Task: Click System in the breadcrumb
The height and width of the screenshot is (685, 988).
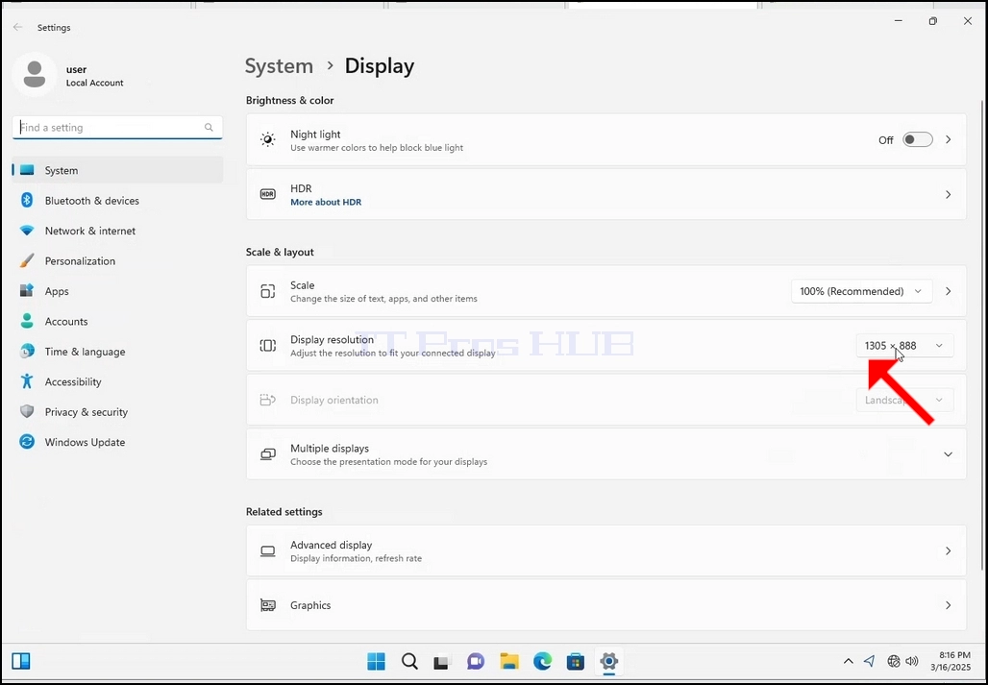Action: pyautogui.click(x=279, y=66)
